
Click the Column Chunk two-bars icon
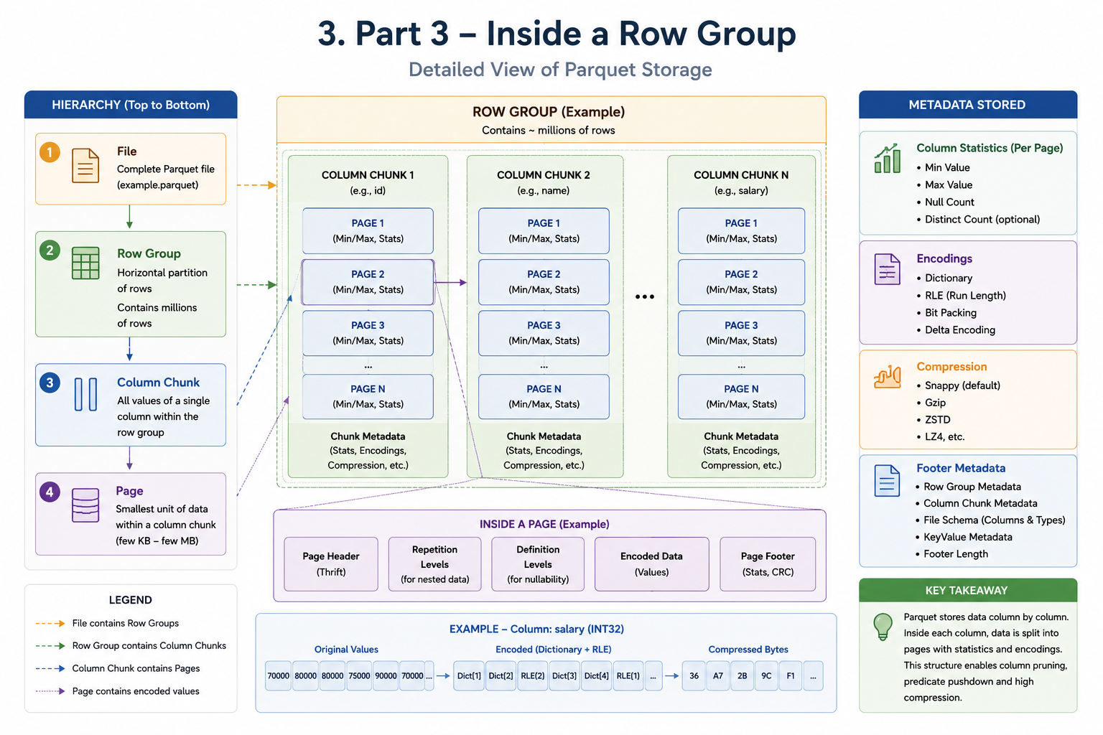pyautogui.click(x=85, y=394)
